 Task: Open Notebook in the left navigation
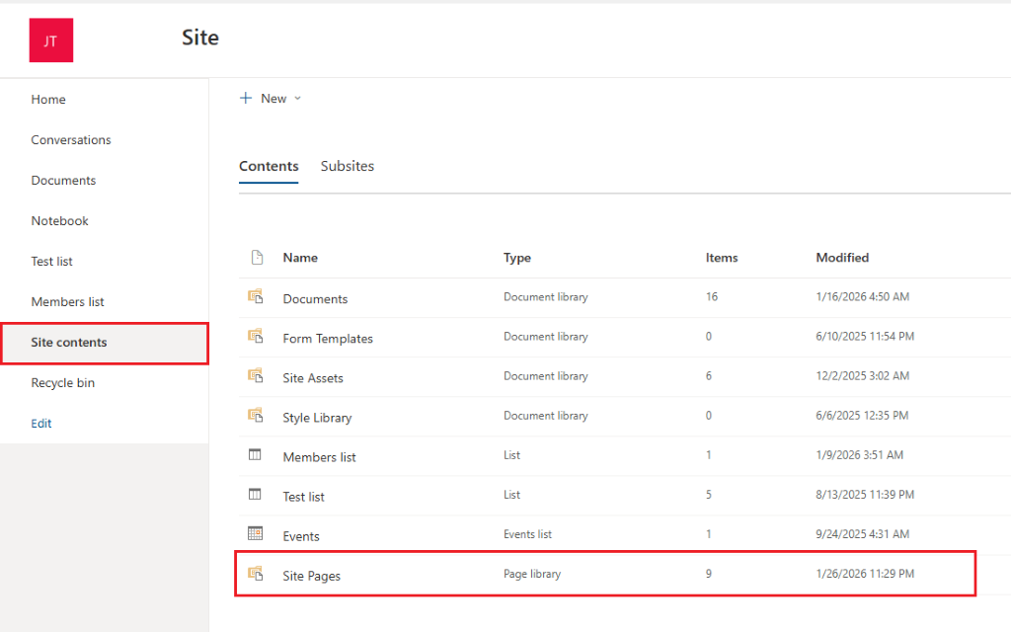coord(59,220)
